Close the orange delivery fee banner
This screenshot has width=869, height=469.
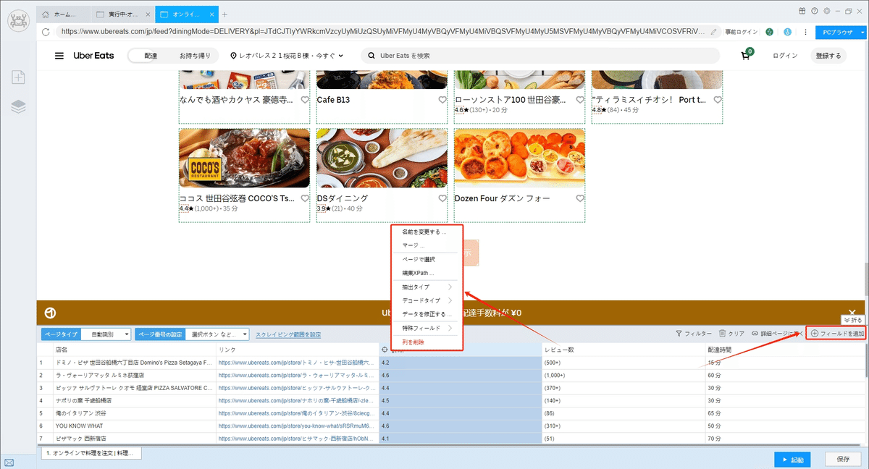click(x=852, y=313)
